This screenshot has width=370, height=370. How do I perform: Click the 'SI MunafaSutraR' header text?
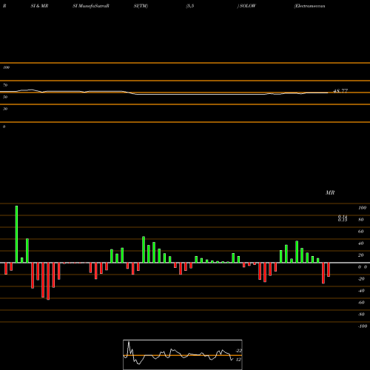[x=91, y=6]
